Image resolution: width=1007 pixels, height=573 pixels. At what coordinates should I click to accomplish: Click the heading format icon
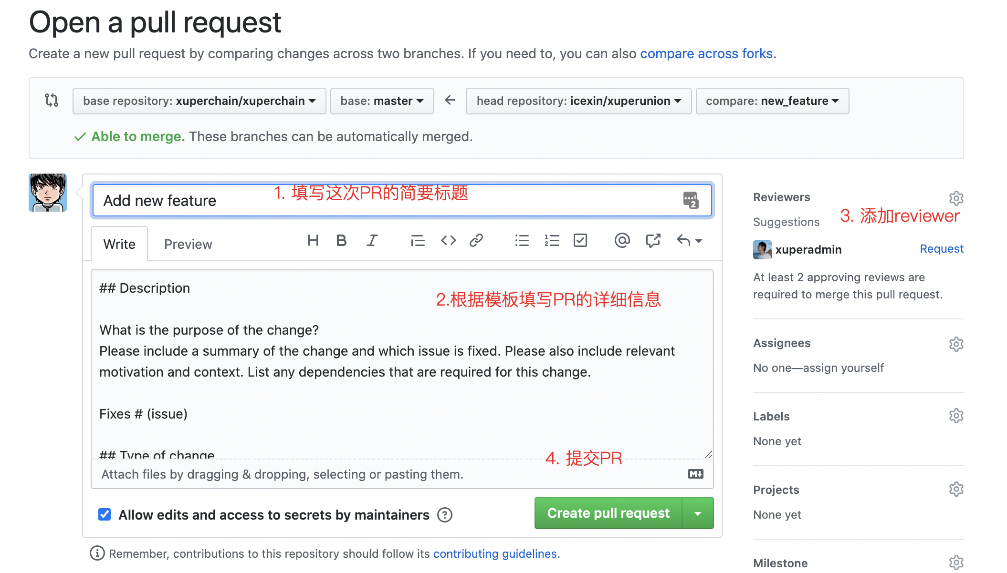point(313,241)
